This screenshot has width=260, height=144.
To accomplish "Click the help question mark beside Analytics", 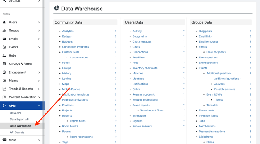I will (x=116, y=31).
